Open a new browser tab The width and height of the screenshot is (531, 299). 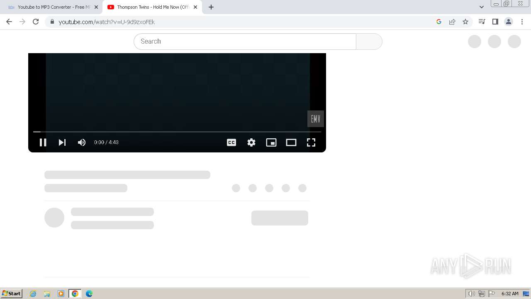tap(211, 7)
